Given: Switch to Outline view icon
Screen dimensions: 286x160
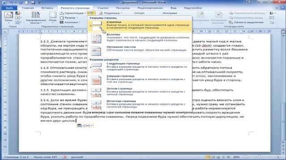Looking at the screenshot, I should click(223, 157).
